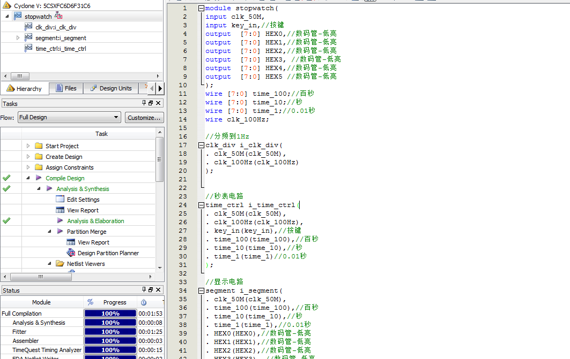Click the purple Compile Design play icon

[x=39, y=178]
